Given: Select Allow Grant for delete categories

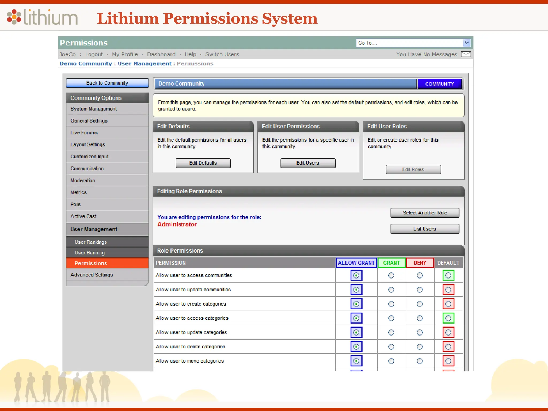Looking at the screenshot, I should [x=356, y=347].
